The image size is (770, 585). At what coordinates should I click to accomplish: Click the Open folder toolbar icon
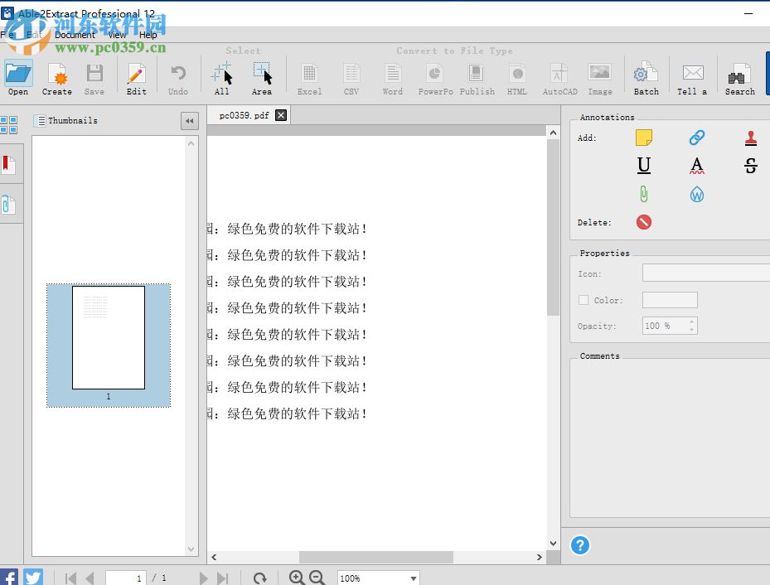click(18, 76)
